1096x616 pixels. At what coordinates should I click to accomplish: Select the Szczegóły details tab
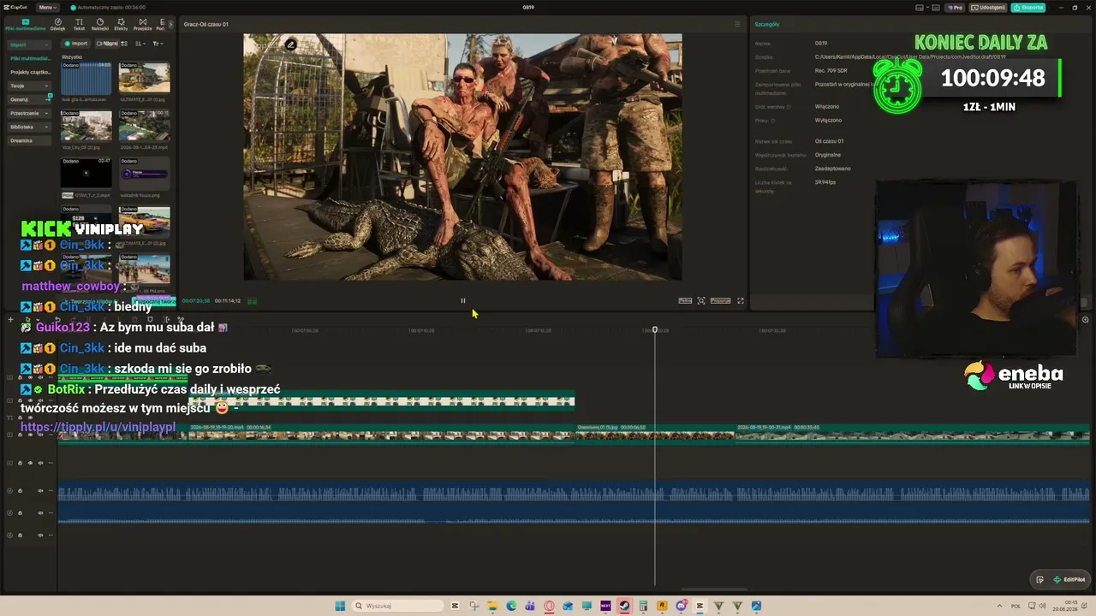coord(767,24)
